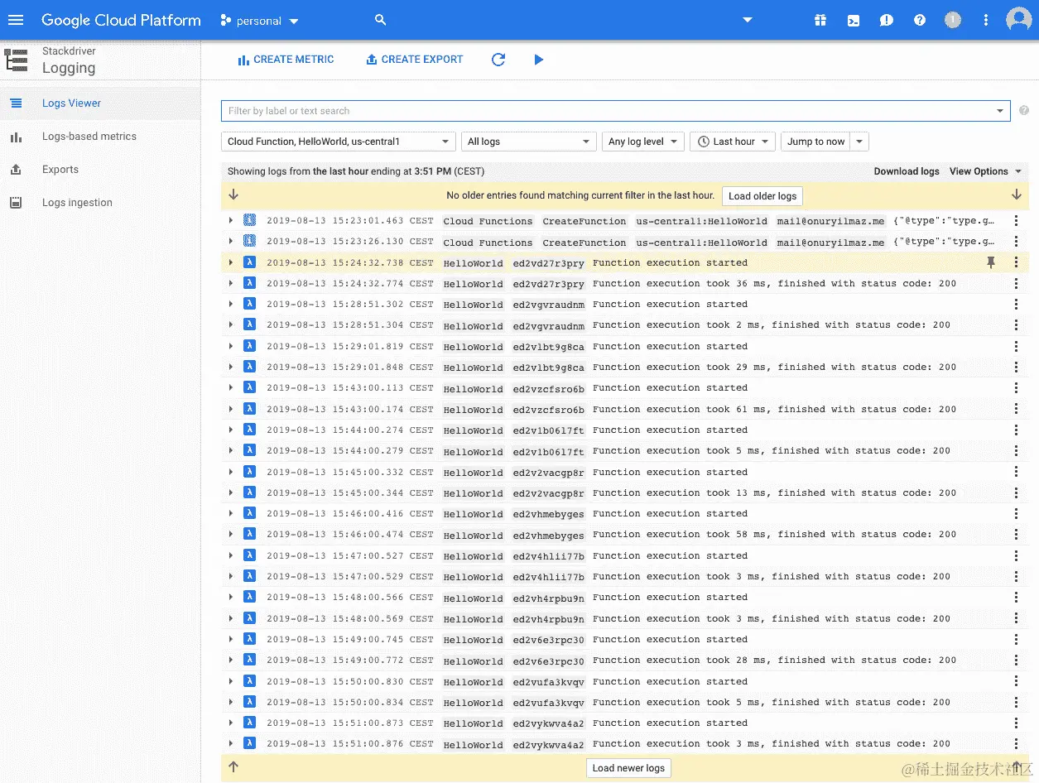Click mail@onuryilmaz.me on the 15:23:26.130 row
1039x783 pixels.
point(830,243)
